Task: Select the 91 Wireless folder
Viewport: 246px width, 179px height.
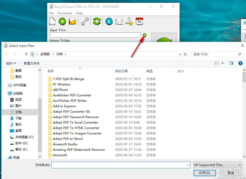Action: 61,84
